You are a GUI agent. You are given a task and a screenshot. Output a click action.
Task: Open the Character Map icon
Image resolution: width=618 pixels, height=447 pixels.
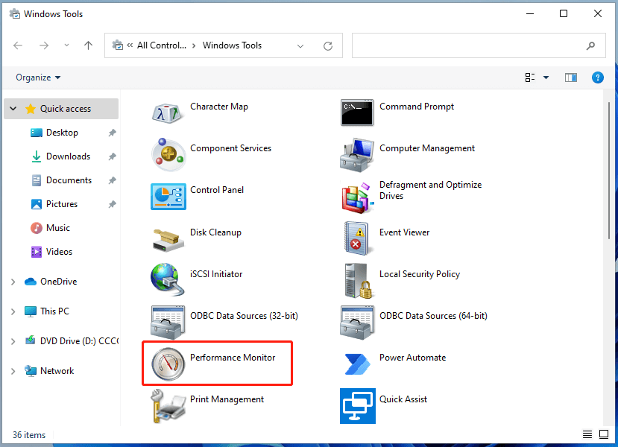pos(168,112)
